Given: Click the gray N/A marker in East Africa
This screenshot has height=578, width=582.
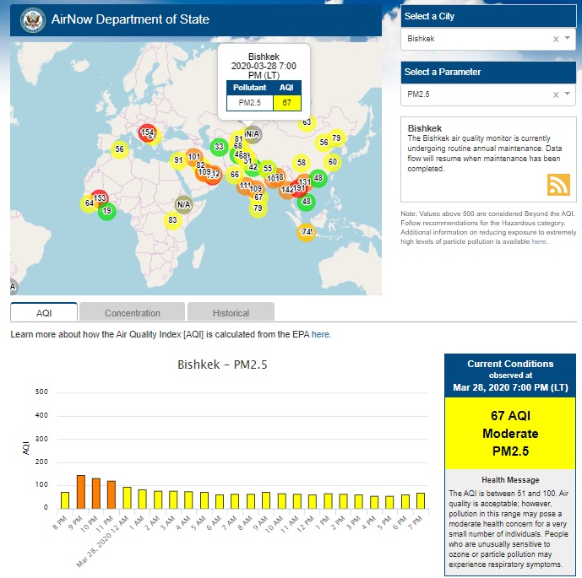Looking at the screenshot, I should [183, 204].
